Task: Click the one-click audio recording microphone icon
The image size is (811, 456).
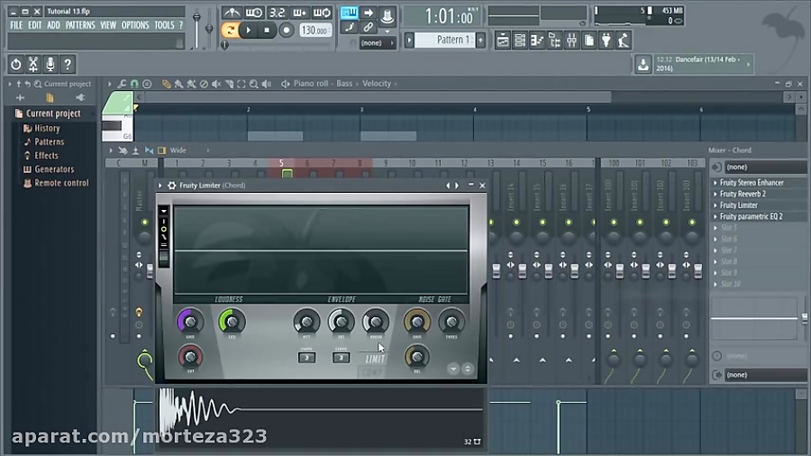Action: 50,64
